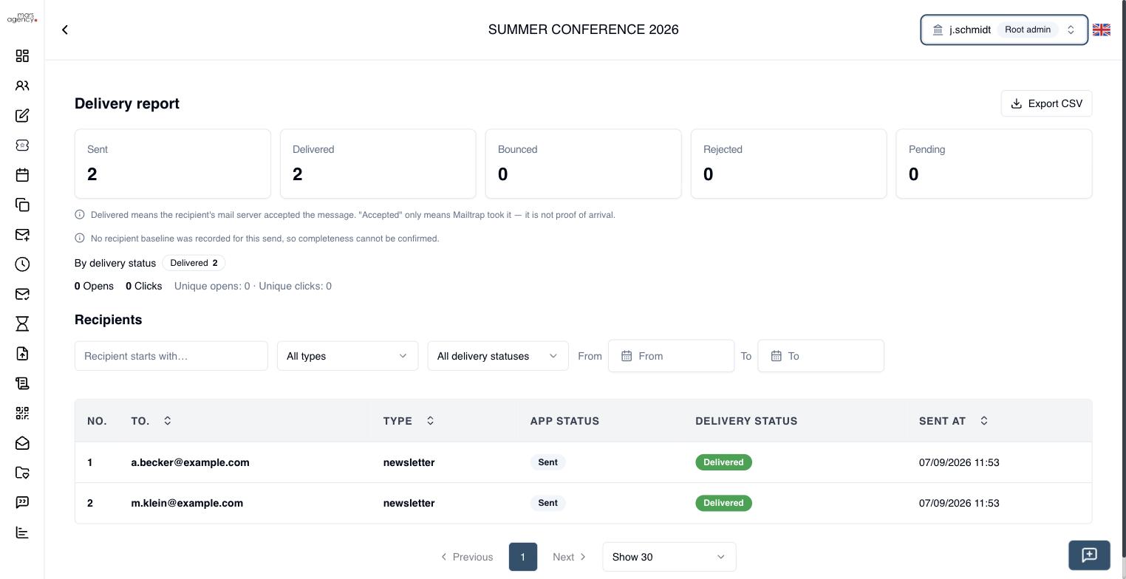Image resolution: width=1126 pixels, height=579 pixels.
Task: Focus the Recipient starts with search field
Action: (171, 356)
